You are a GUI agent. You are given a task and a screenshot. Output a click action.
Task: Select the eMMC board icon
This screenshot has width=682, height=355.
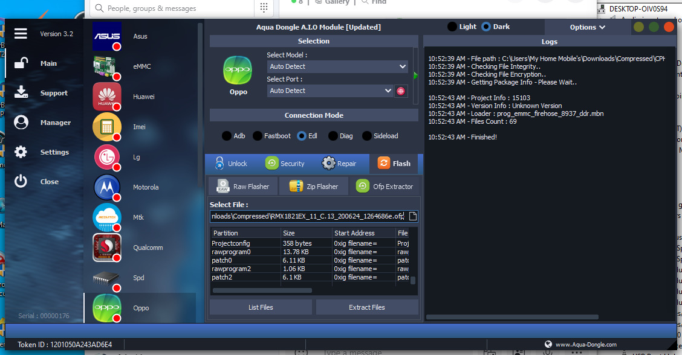(106, 66)
